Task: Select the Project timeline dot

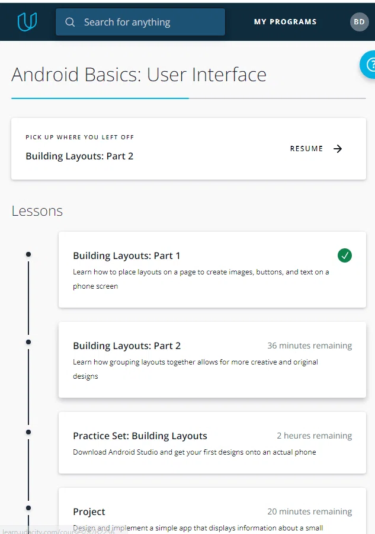Action: click(x=28, y=508)
